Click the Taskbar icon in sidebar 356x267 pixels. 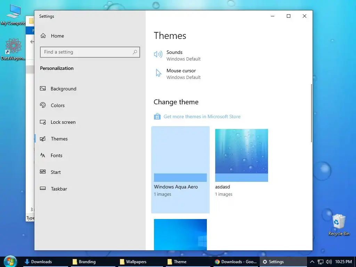[x=43, y=188]
